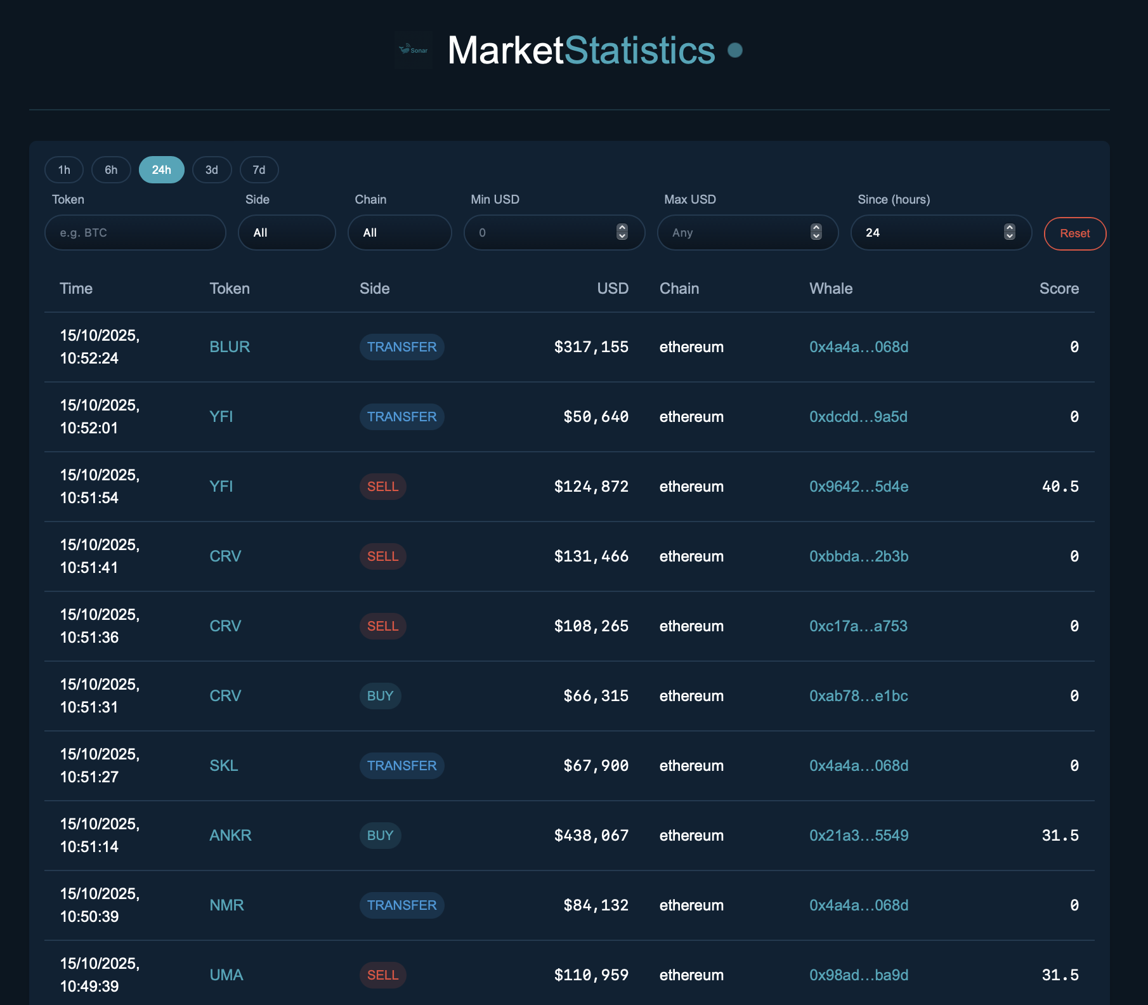Image resolution: width=1148 pixels, height=1005 pixels.
Task: Click the Since hours stepper arrows
Action: pyautogui.click(x=1009, y=232)
